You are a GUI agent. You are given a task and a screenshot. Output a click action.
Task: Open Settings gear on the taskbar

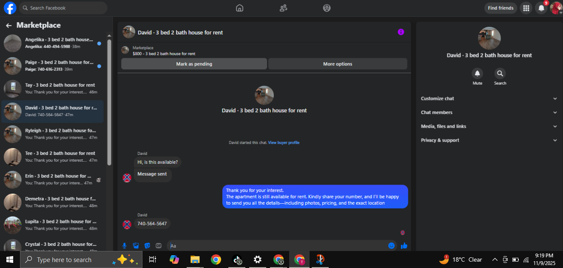(x=258, y=259)
